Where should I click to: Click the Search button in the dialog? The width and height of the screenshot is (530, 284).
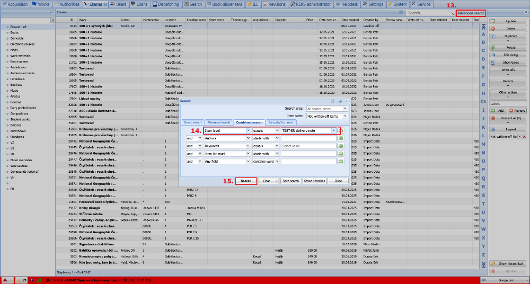(x=246, y=181)
